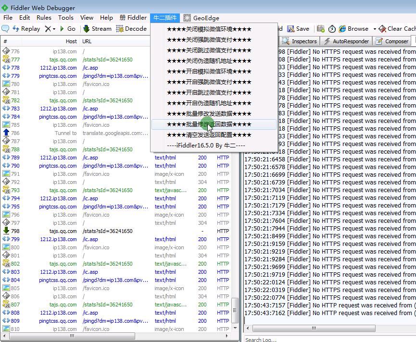
Task: Open the Tools menu
Action: click(66, 18)
